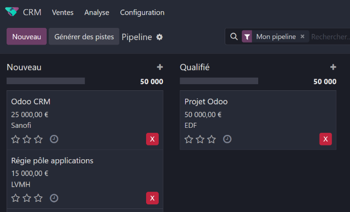Click the Nouveau column title
350x212 pixels.
[x=24, y=67]
